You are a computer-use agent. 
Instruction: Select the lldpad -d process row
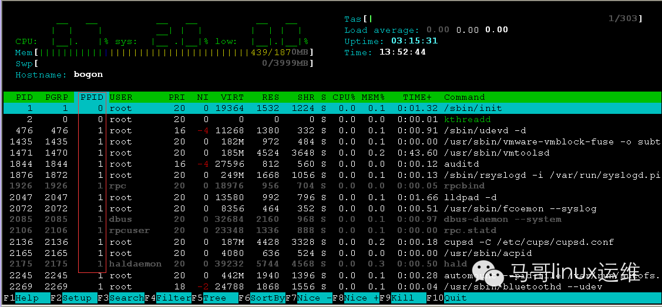[332, 197]
